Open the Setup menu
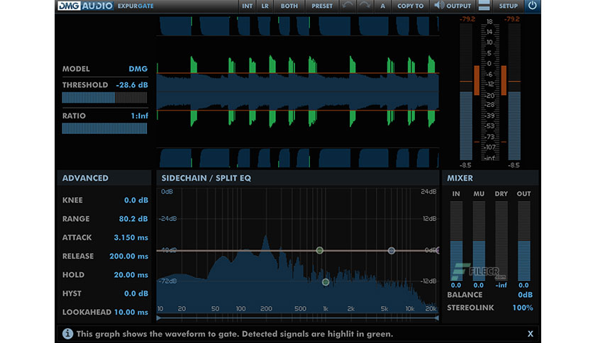 point(508,6)
